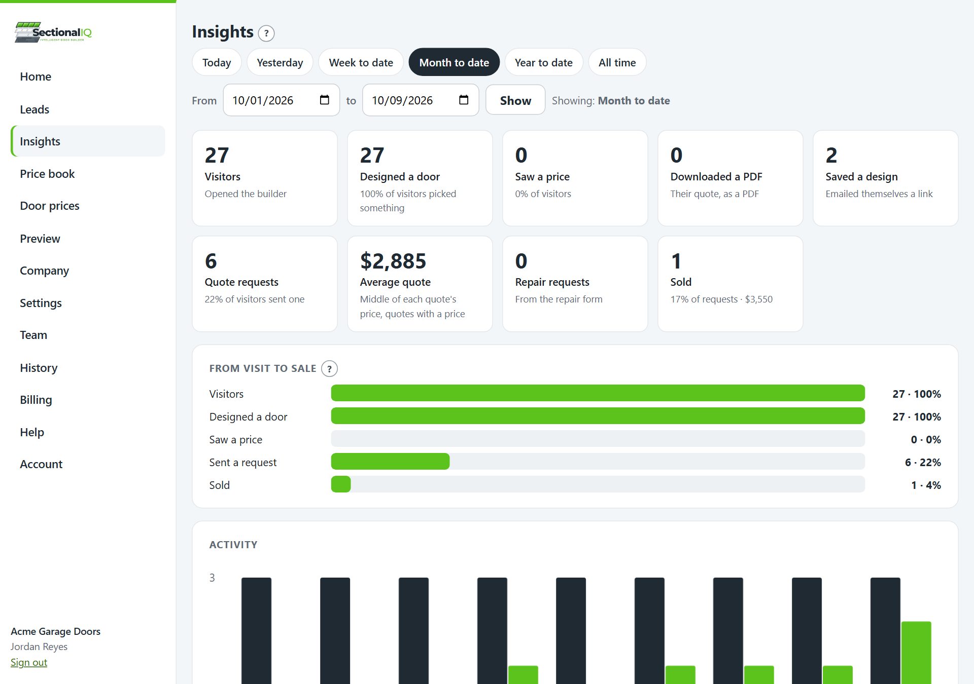
Task: Select the Week to date range
Action: pos(361,62)
